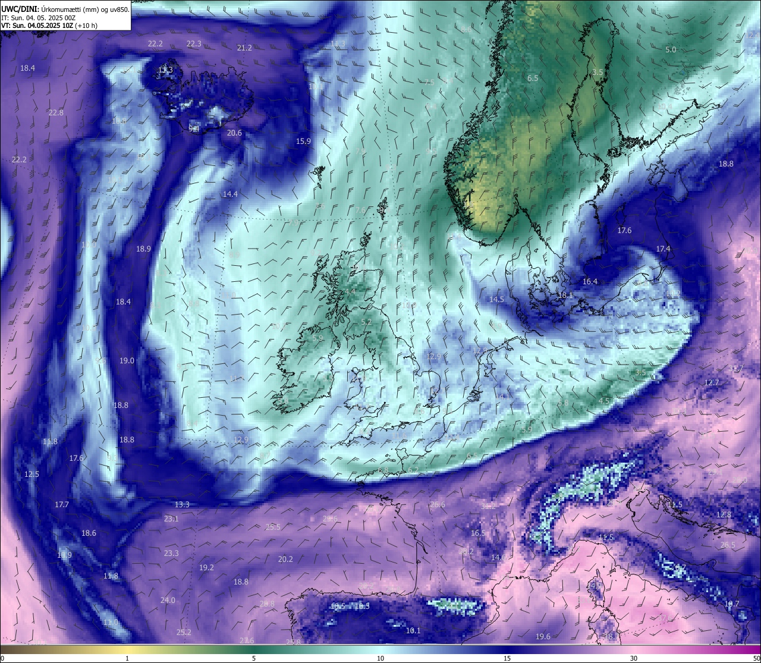Click the 23.1 value label
The width and height of the screenshot is (761, 663).
[171, 519]
